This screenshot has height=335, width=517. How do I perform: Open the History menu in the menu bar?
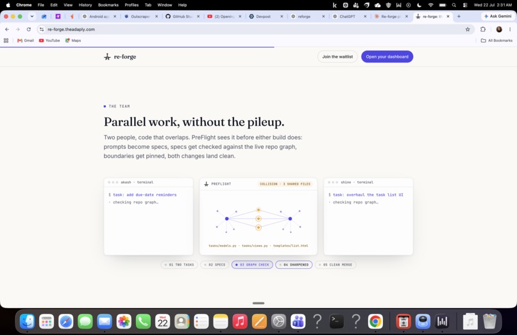[85, 5]
